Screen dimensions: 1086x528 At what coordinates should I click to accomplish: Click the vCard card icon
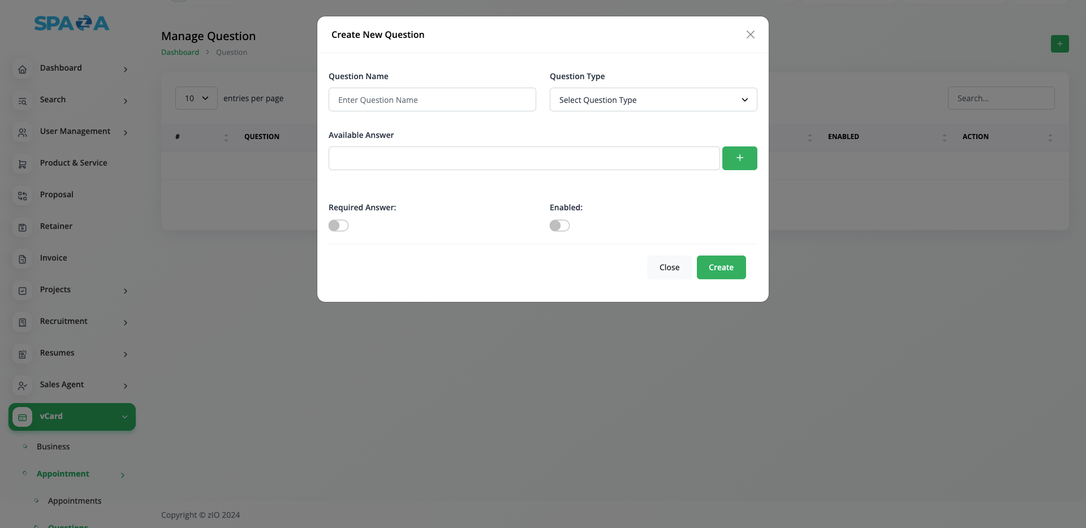[x=23, y=418]
